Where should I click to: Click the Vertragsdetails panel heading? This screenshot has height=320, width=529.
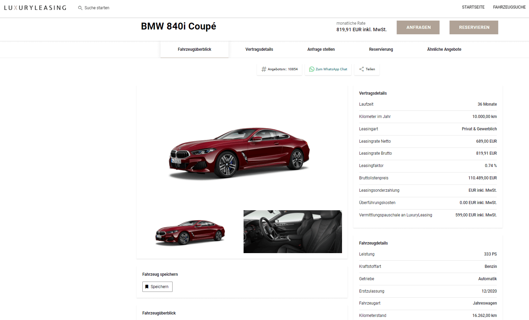click(373, 93)
